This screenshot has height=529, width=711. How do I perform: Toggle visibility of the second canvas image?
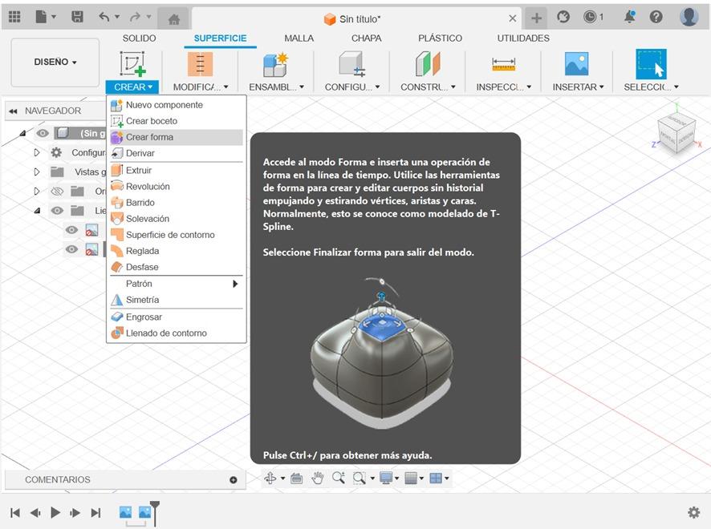[71, 249]
